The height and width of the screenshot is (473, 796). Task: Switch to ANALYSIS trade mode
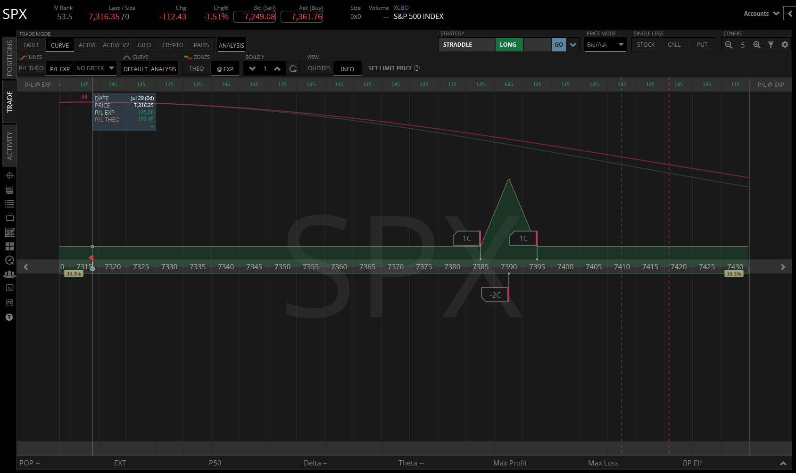(x=232, y=45)
